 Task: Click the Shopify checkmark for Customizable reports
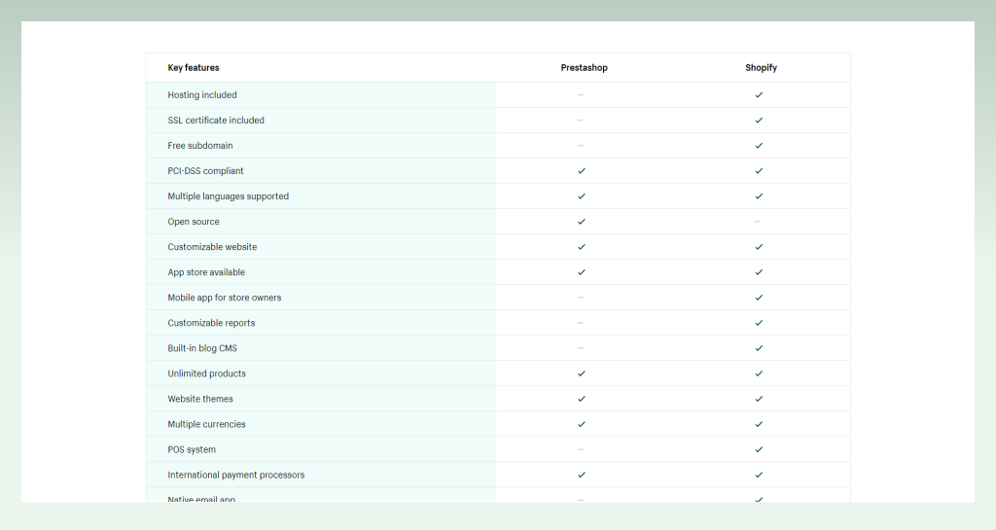coord(759,323)
